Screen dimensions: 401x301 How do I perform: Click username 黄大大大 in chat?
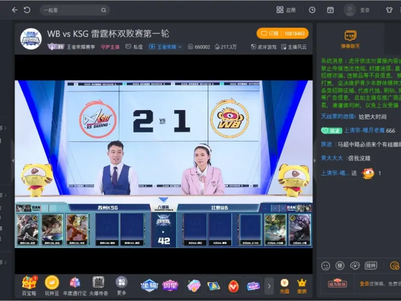tap(332, 158)
